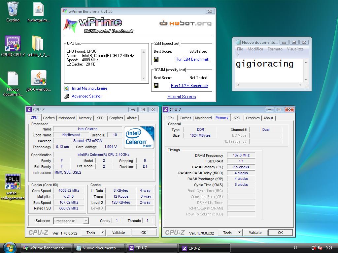The image size is (338, 253).
Task: Click the muted volume tray icon
Action: pos(320,248)
